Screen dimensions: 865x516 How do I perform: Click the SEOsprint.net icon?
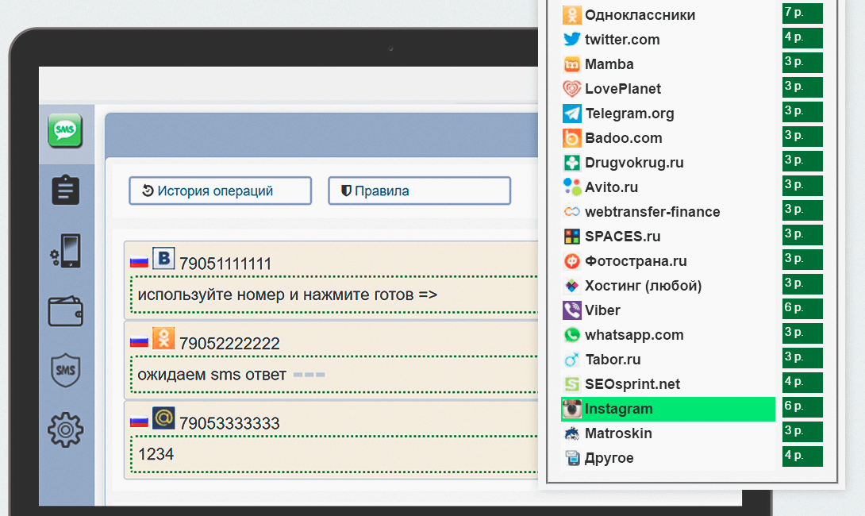click(x=572, y=384)
